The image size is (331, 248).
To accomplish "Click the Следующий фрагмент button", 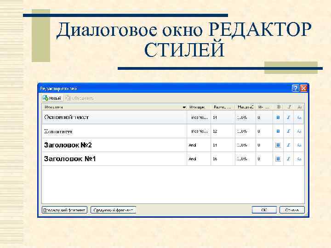I will tap(114, 210).
